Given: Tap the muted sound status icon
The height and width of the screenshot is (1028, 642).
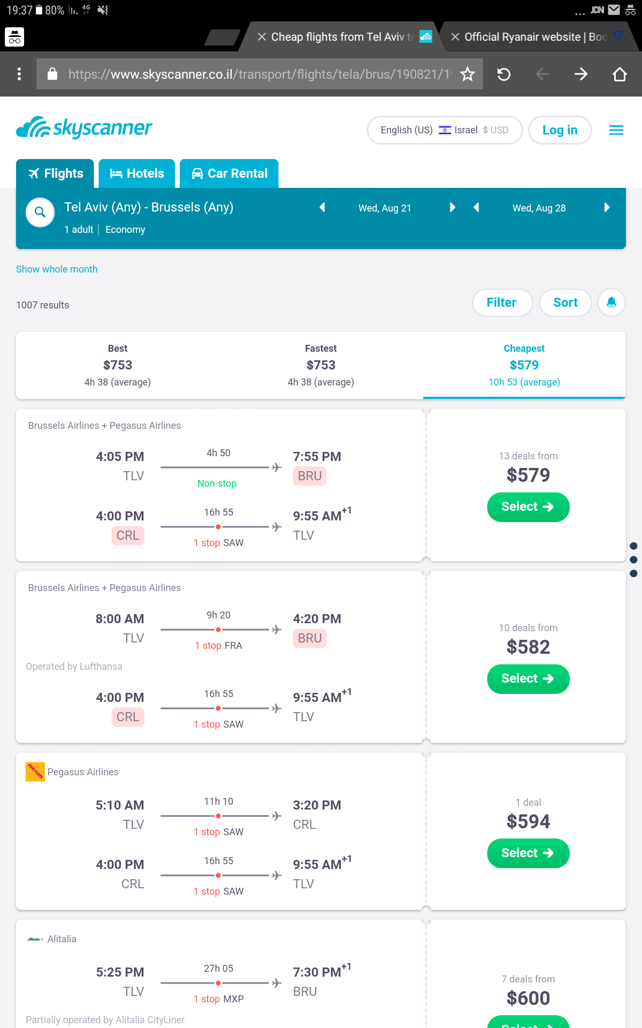Looking at the screenshot, I should [x=103, y=10].
